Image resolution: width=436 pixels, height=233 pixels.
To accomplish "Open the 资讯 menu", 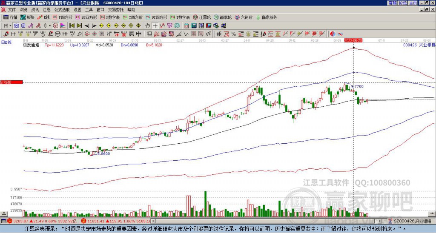I will click(35, 10).
